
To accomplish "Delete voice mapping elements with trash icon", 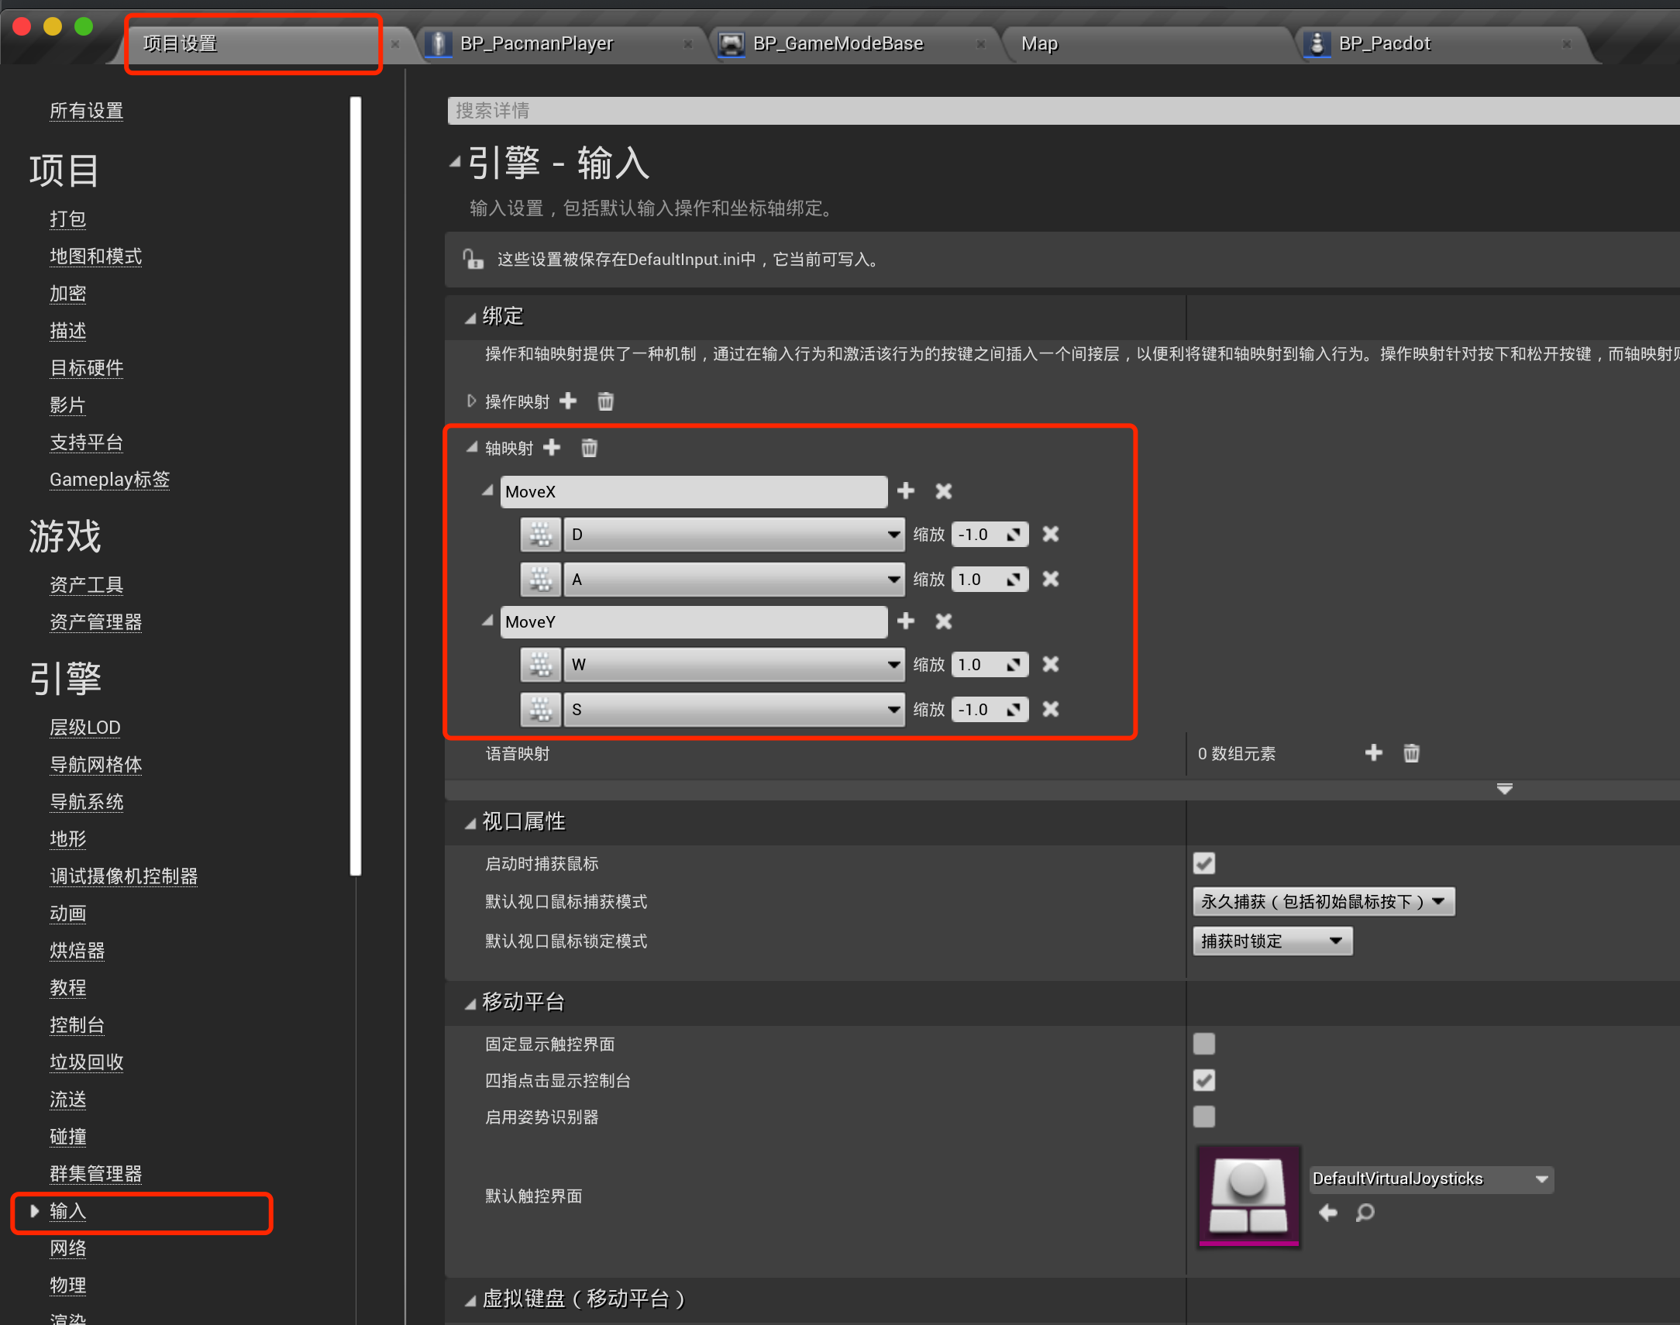I will (x=1411, y=752).
